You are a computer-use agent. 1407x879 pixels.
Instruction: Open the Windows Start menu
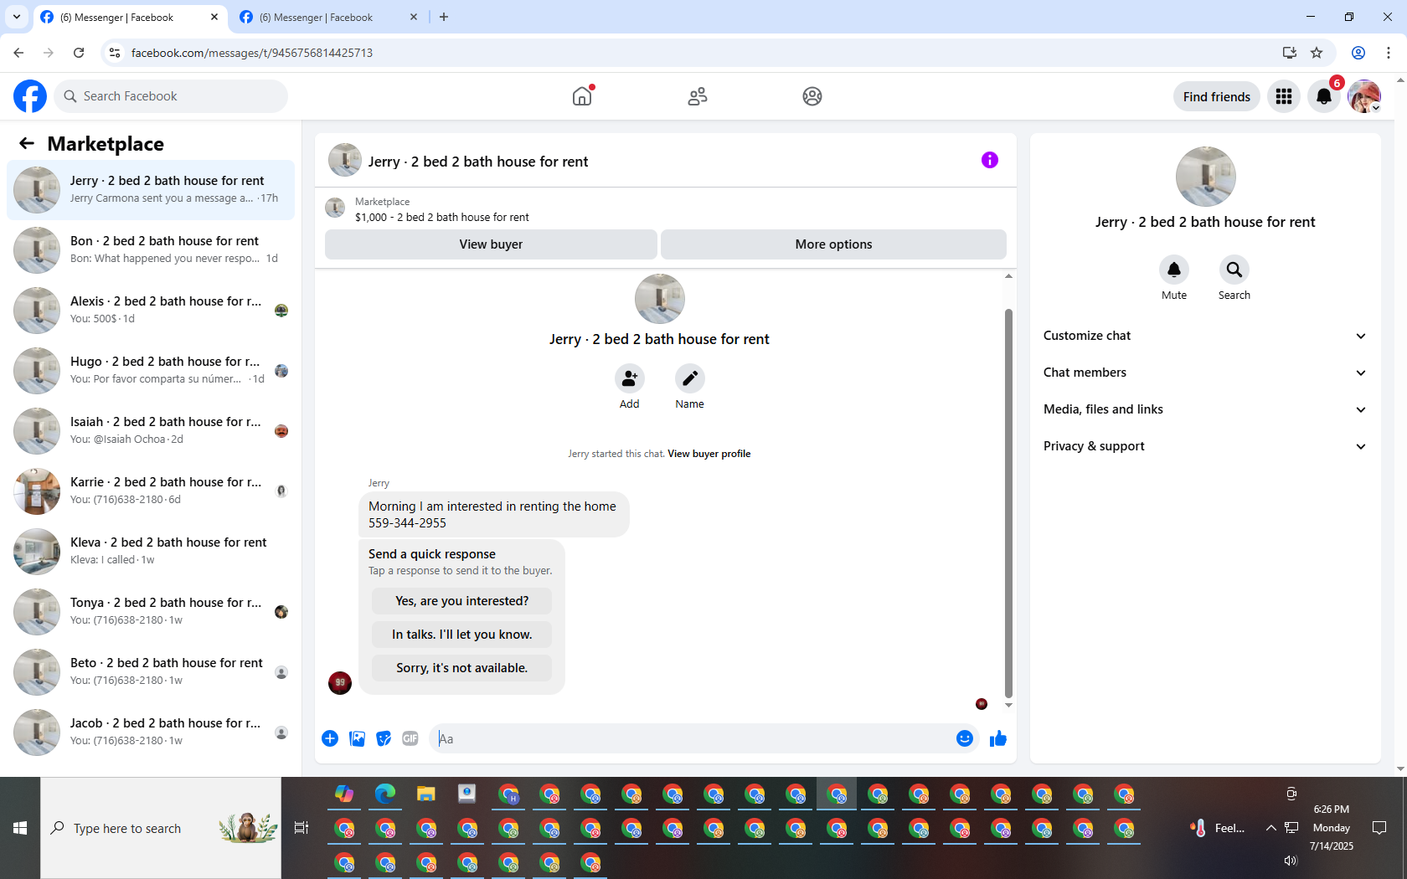point(20,828)
